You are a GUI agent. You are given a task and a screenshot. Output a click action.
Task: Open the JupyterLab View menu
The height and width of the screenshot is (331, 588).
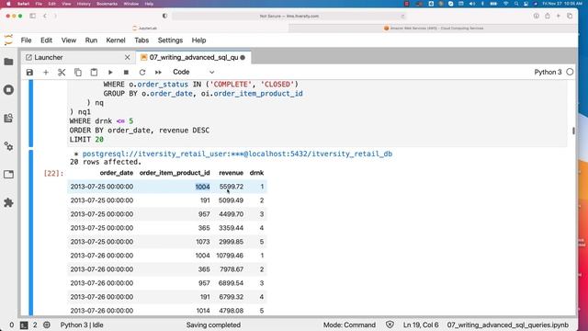click(69, 40)
